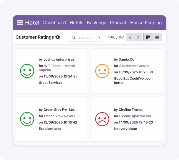Viewport: 179px width, 160px height.
Task: Open the Hotels menu
Action: [76, 23]
